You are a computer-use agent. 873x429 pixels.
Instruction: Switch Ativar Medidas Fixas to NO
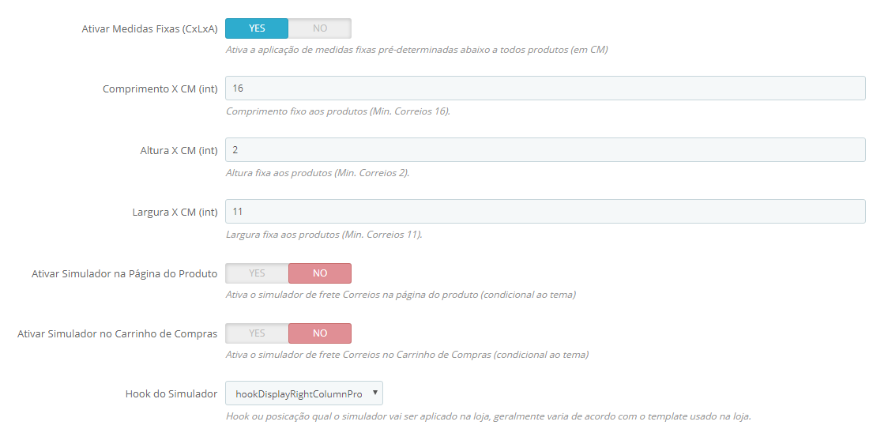(320, 28)
